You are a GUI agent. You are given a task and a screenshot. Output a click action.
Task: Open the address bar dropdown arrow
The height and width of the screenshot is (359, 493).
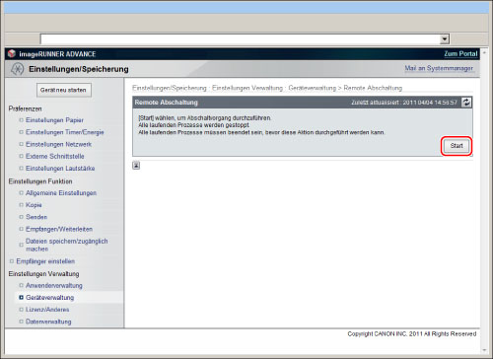pos(445,39)
